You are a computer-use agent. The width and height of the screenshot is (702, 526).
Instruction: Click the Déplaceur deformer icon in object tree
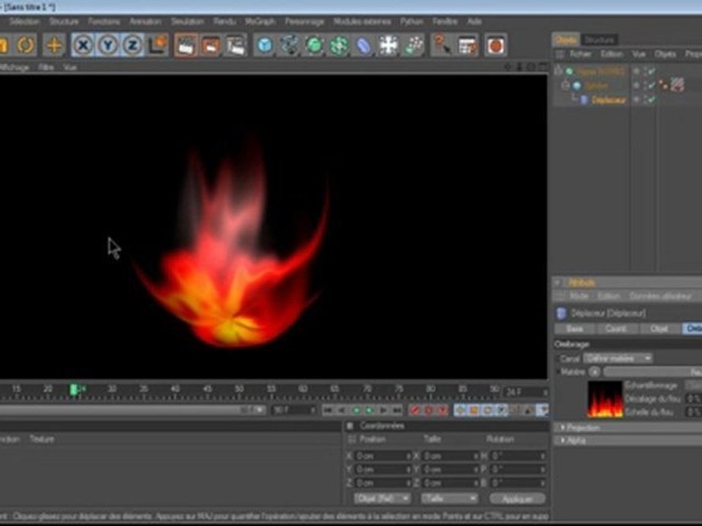584,100
